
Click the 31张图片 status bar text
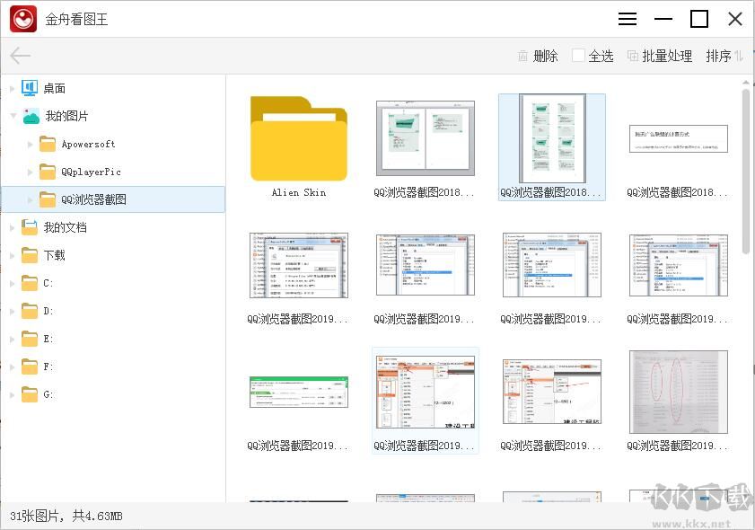(66, 516)
